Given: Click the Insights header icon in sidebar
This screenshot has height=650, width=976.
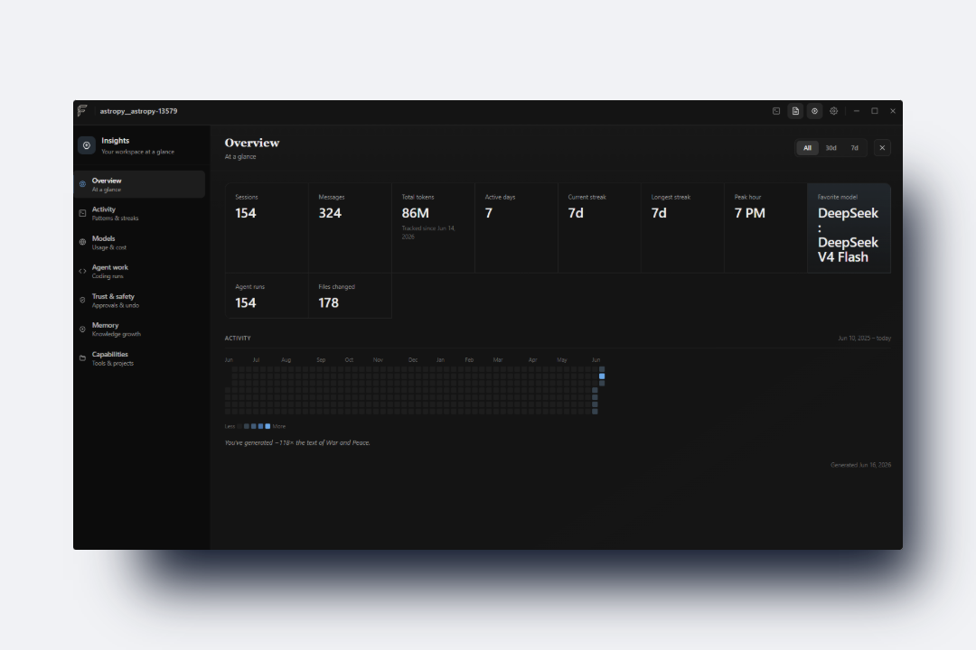Looking at the screenshot, I should tap(87, 145).
